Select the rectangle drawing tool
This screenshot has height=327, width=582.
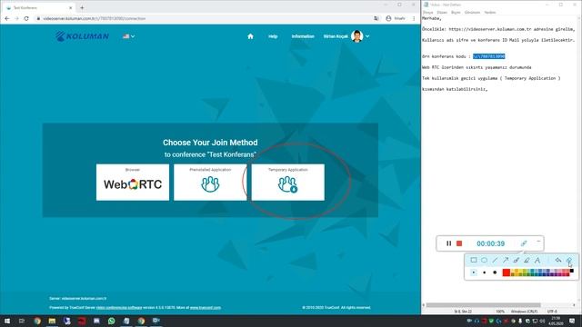coord(474,261)
